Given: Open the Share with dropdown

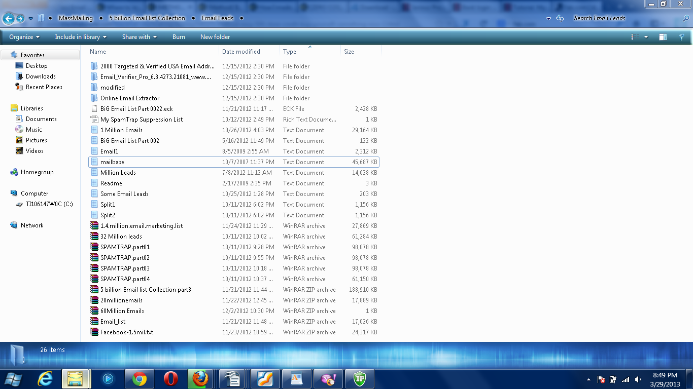Looking at the screenshot, I should pos(140,37).
